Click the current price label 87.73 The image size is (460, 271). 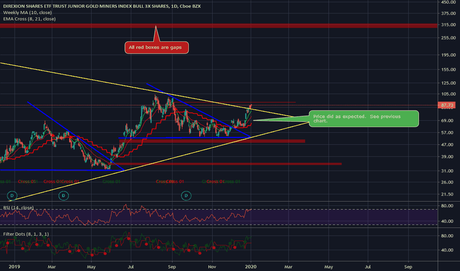tap(447, 105)
